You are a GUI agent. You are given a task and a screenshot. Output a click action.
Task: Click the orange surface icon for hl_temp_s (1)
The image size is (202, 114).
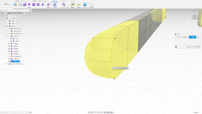pyautogui.click(x=12, y=56)
